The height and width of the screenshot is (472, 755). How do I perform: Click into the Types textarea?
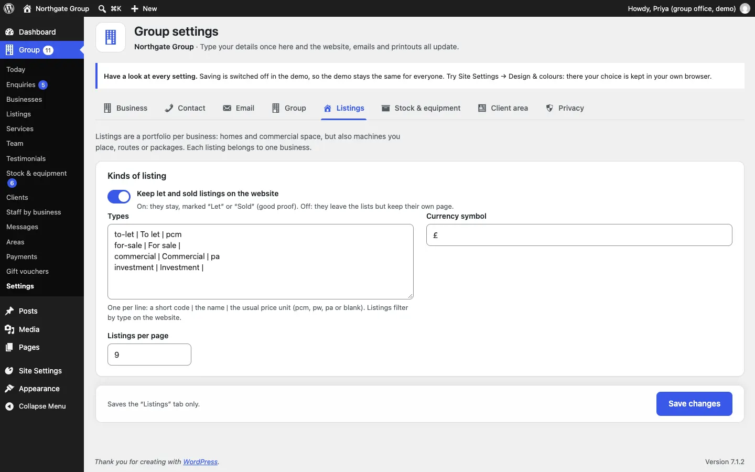pyautogui.click(x=261, y=262)
